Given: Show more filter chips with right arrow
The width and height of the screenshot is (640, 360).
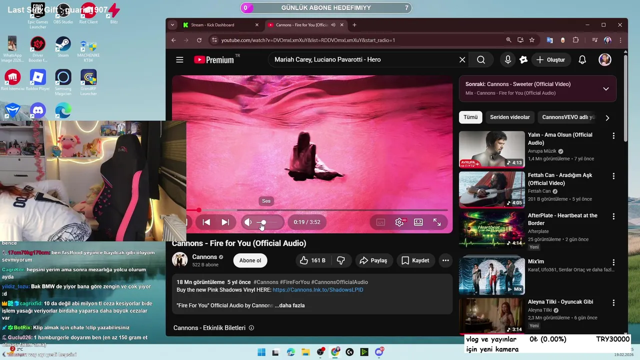Looking at the screenshot, I should pyautogui.click(x=607, y=118).
